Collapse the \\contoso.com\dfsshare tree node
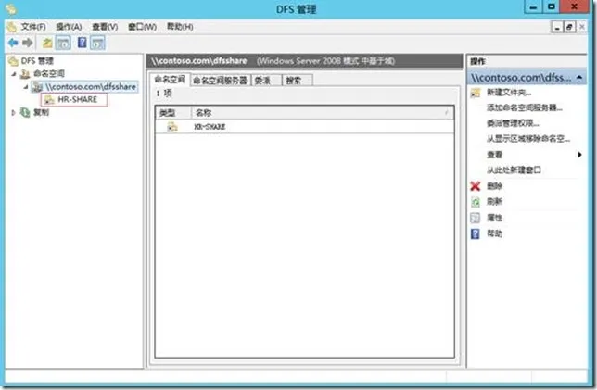 (26, 87)
